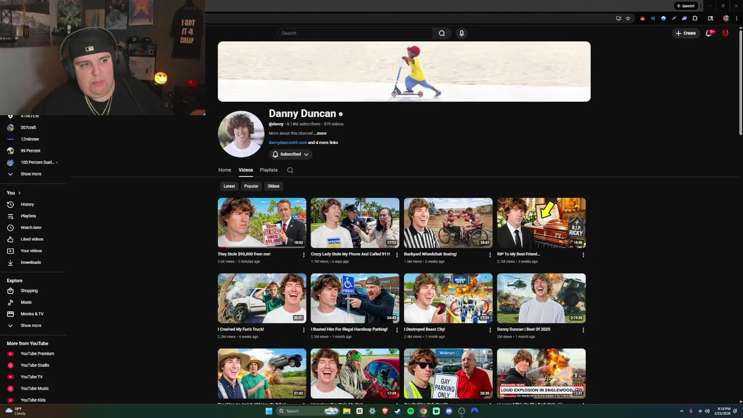Image resolution: width=743 pixels, height=418 pixels.
Task: Open the Subscribed notification dropdown
Action: 291,154
